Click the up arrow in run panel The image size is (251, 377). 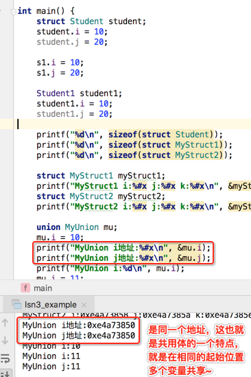(5, 323)
